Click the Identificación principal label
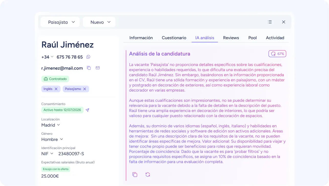 [58, 148]
